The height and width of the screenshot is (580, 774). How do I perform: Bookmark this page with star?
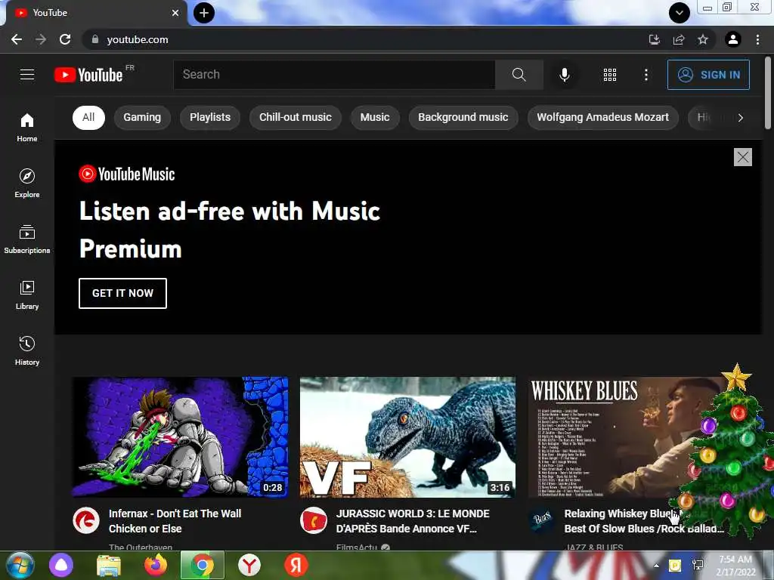[703, 39]
